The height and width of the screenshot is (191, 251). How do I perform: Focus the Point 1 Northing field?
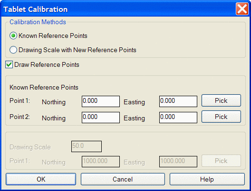click(x=101, y=101)
